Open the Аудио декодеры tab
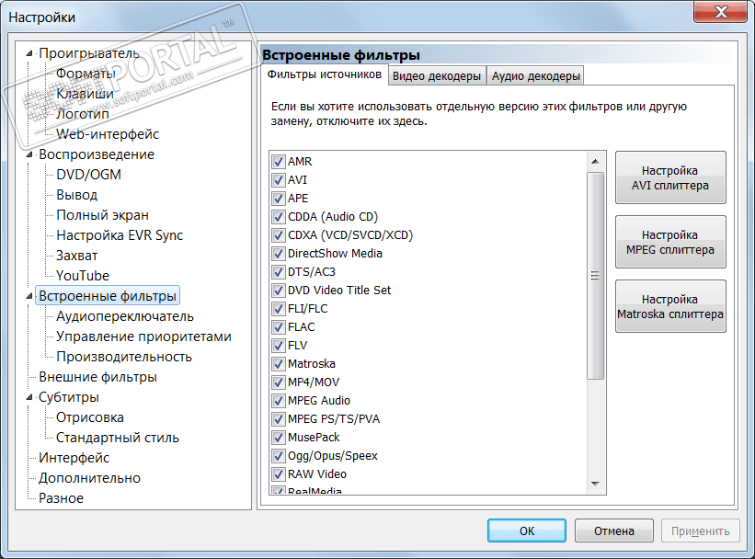This screenshot has height=559, width=755. click(536, 76)
